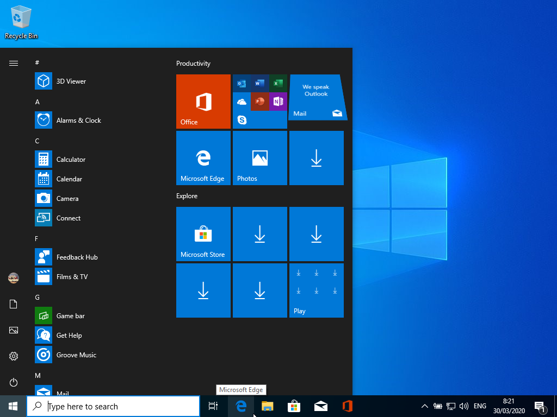The image size is (557, 417).
Task: Click the Windows Start button
Action: tap(13, 406)
